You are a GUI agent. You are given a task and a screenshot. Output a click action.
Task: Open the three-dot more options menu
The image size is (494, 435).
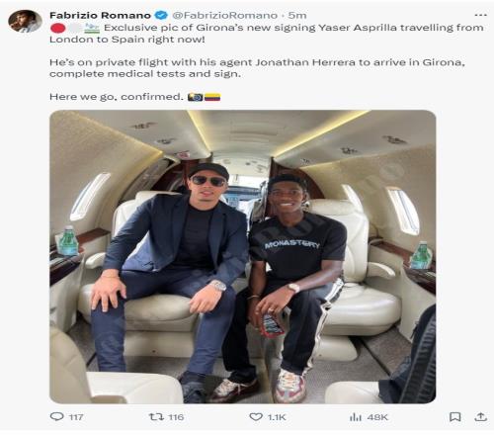click(x=480, y=15)
